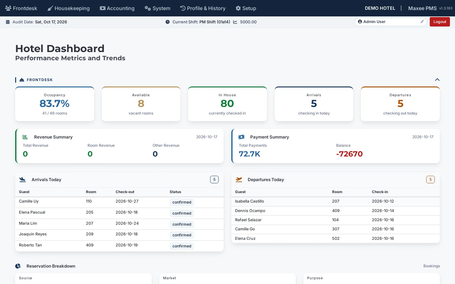Select departure guest Camille Go

coord(245,229)
